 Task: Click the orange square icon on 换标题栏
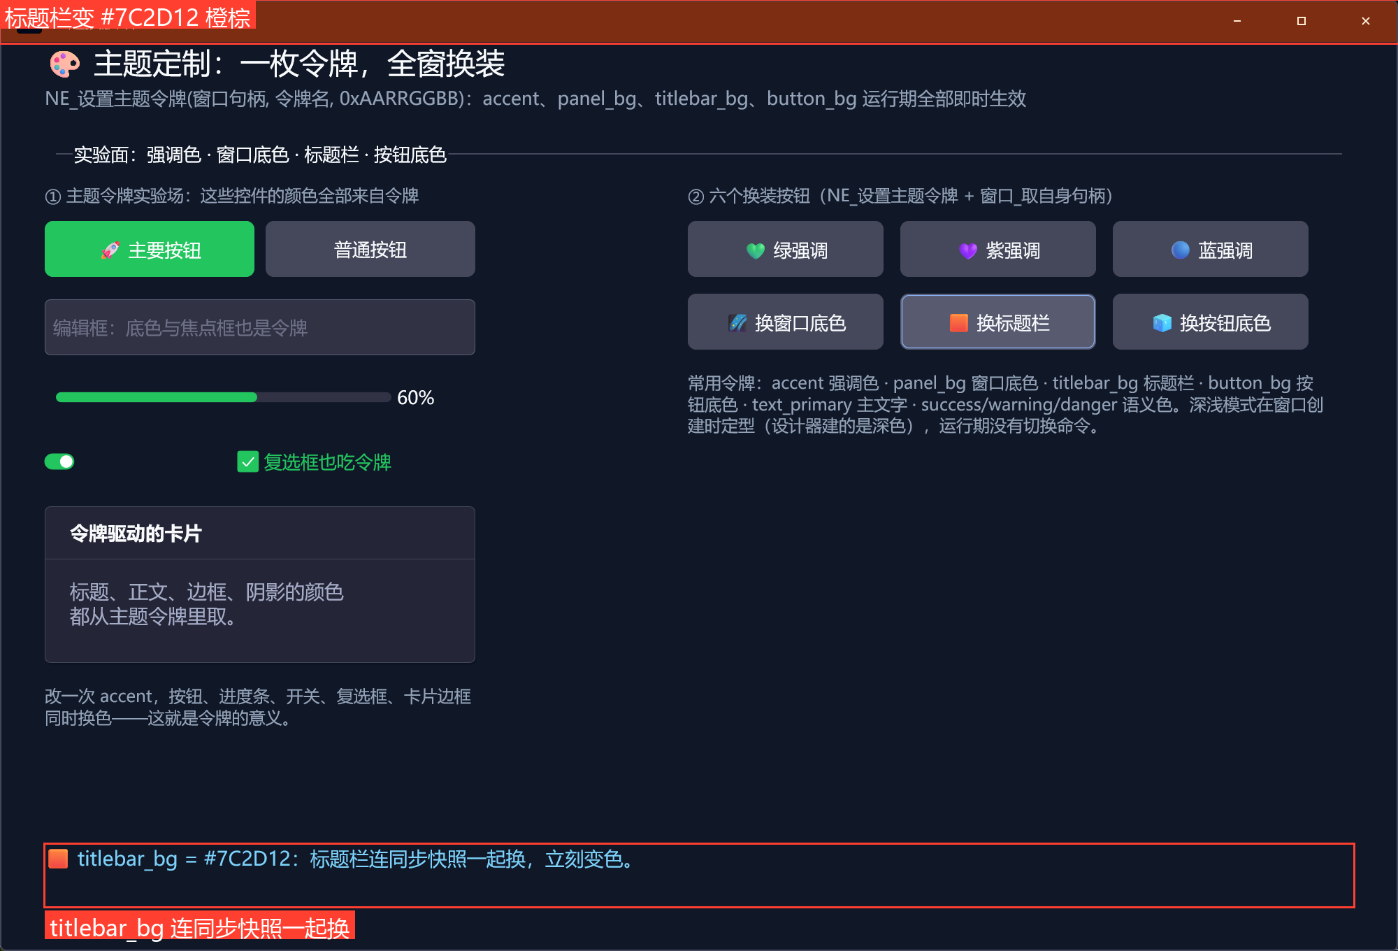[959, 322]
